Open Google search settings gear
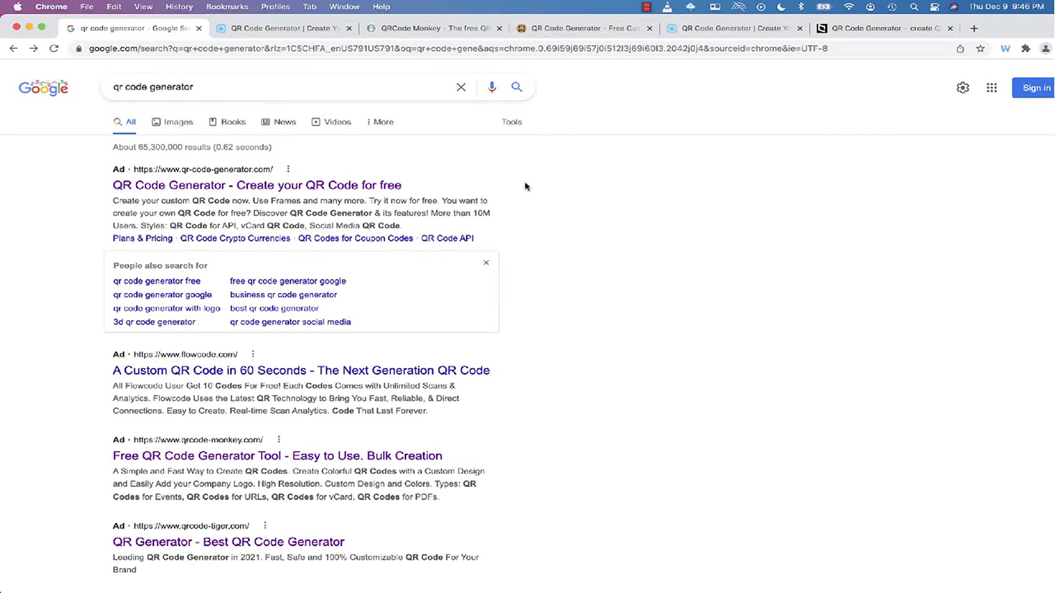Image resolution: width=1055 pixels, height=593 pixels. click(963, 87)
